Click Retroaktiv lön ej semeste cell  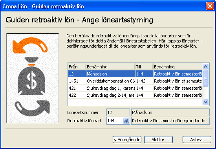[178, 81]
